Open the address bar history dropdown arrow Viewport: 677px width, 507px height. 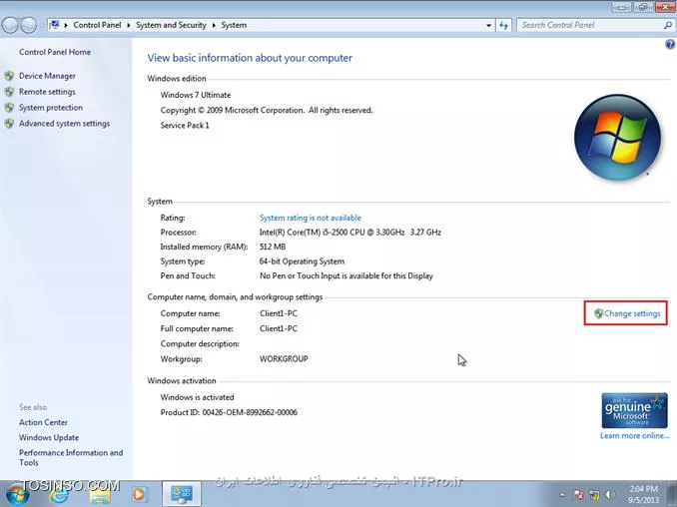click(x=488, y=26)
